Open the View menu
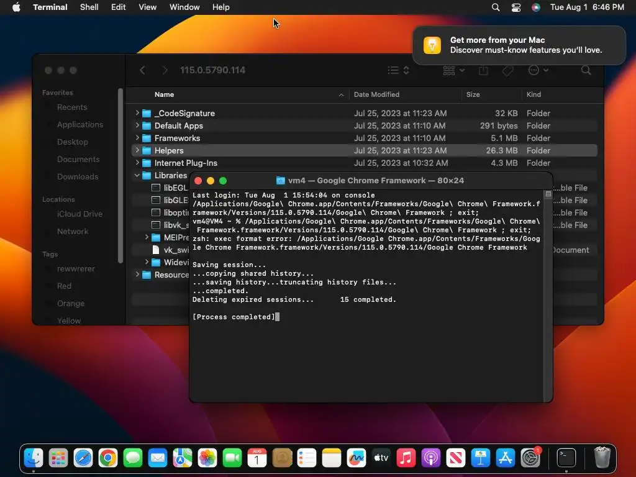The height and width of the screenshot is (477, 636). pyautogui.click(x=148, y=7)
